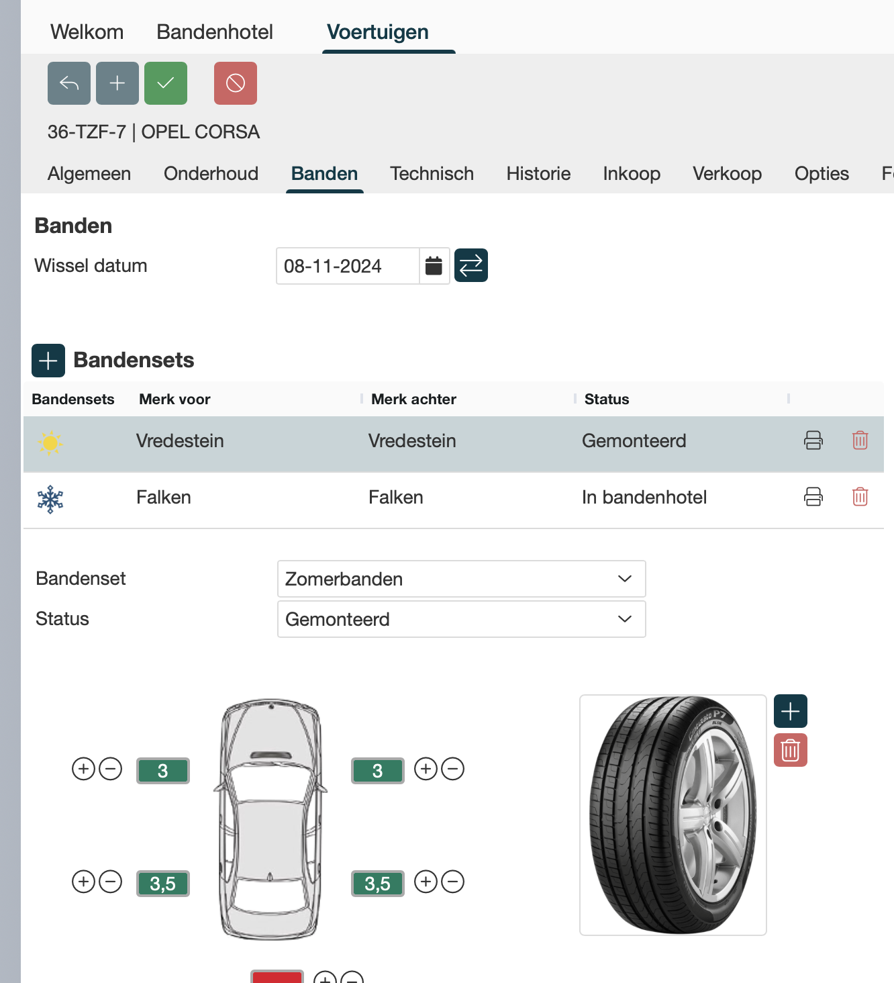Viewport: 894px width, 983px height.
Task: Switch to the Bandenhotel tab
Action: (x=215, y=32)
